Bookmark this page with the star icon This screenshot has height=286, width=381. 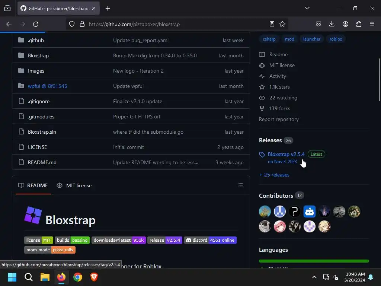(x=282, y=24)
